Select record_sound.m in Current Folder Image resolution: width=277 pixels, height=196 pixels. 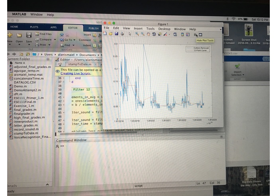coord(26,129)
